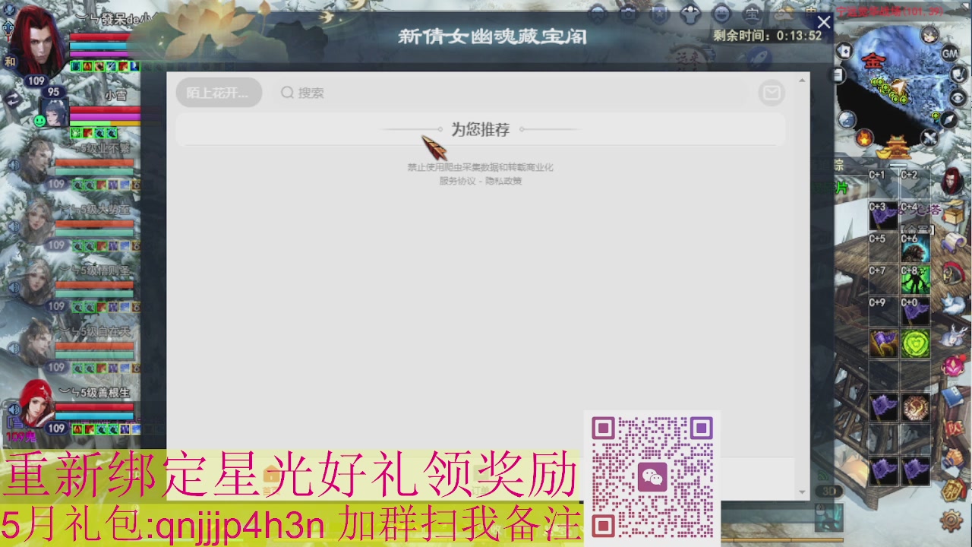Viewport: 972px width, 547px height.
Task: Toggle voice speaker for 5级自在天 teammate
Action: tap(13, 349)
